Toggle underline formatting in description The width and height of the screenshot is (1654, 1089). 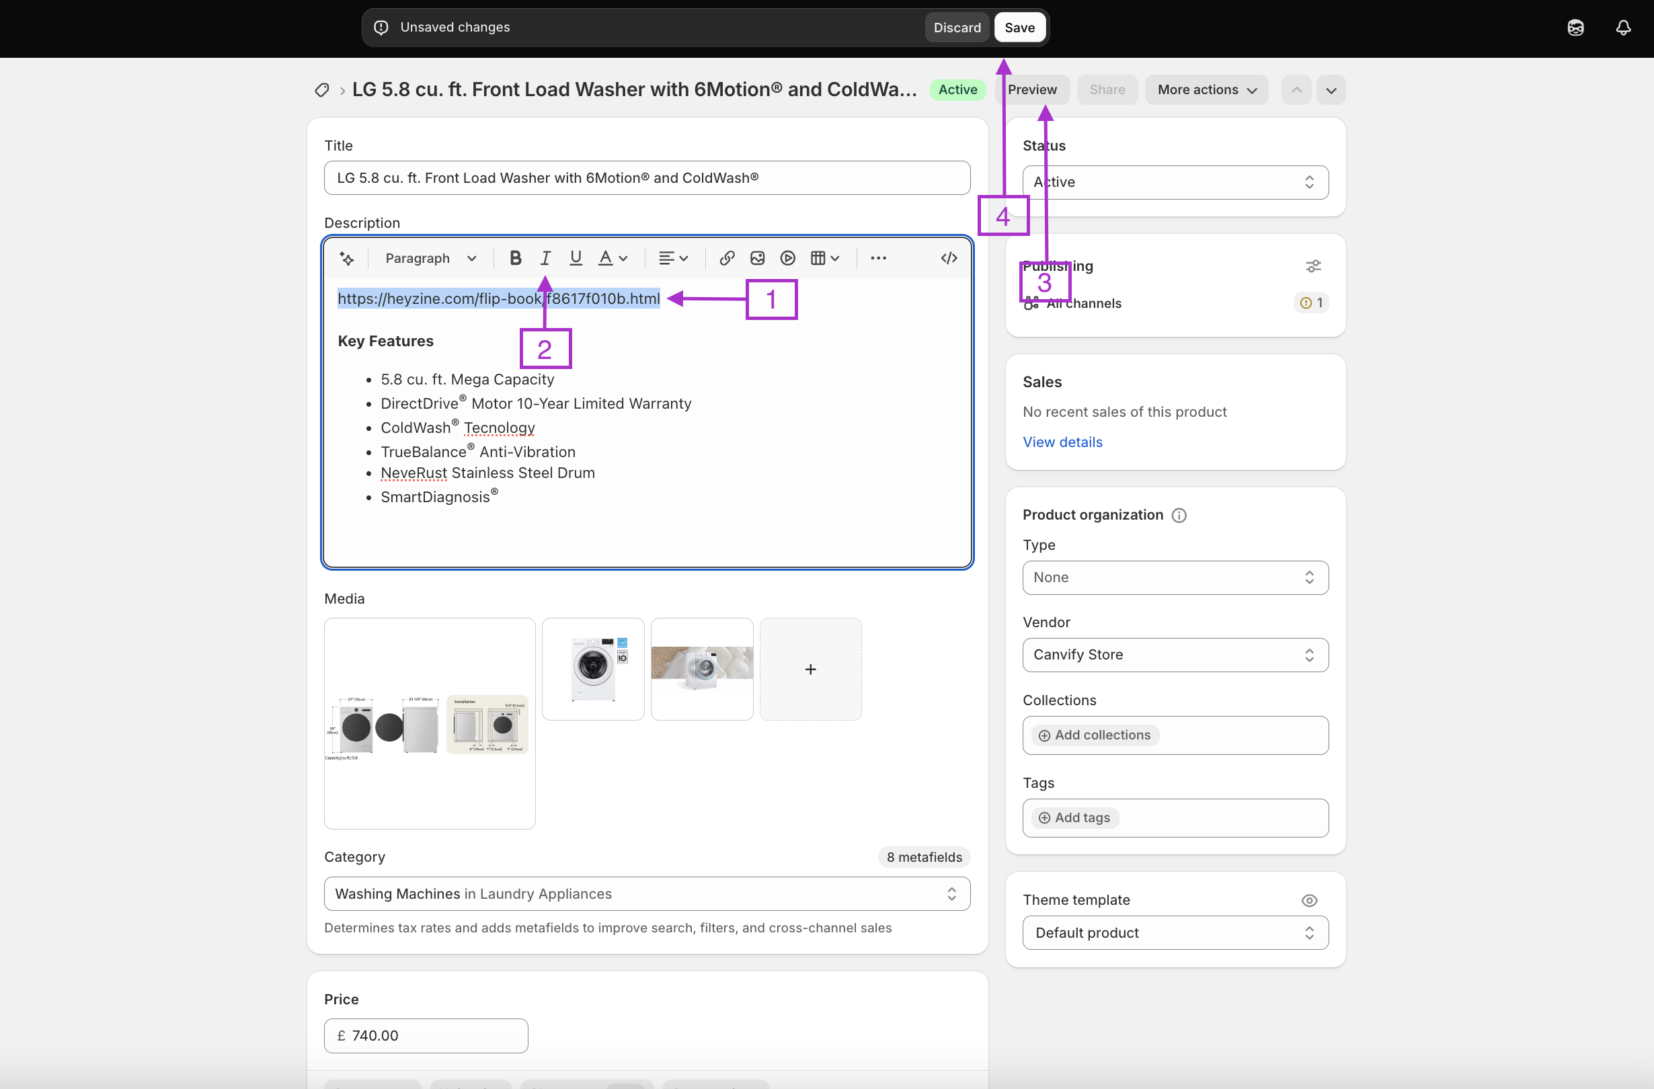point(576,258)
